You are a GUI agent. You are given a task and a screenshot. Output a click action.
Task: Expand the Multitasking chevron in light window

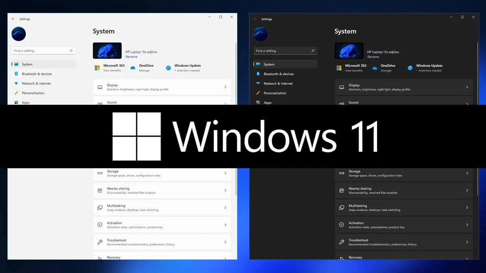click(225, 207)
